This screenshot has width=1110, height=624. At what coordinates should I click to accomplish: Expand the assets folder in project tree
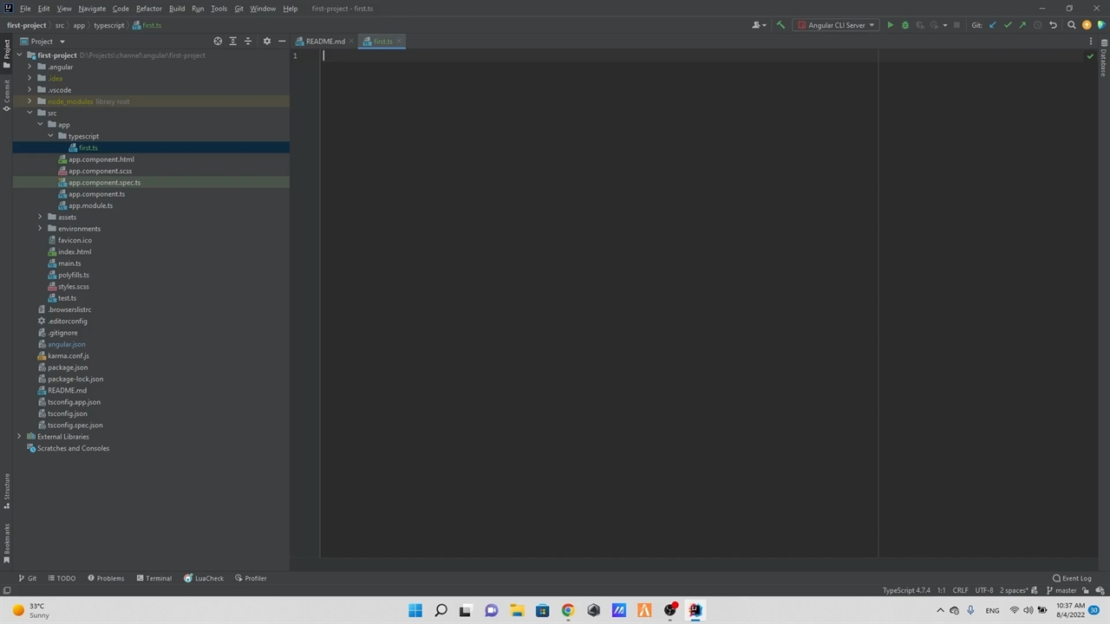click(x=40, y=217)
